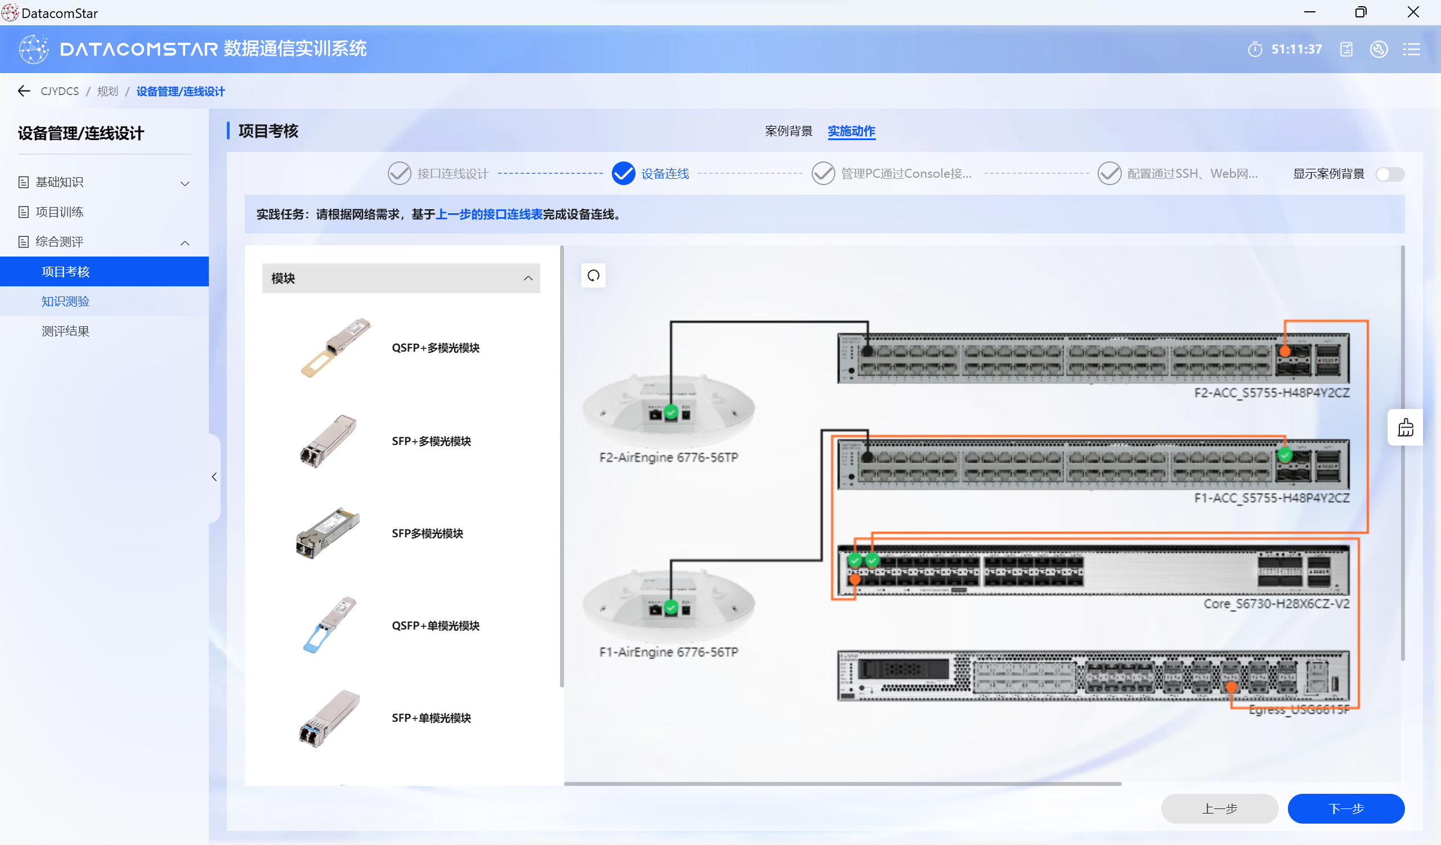Click the timer clock icon
This screenshot has width=1441, height=845.
click(1255, 49)
